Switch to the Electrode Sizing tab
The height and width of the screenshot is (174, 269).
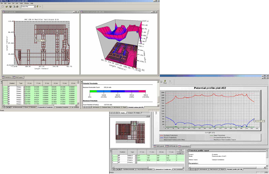(106, 107)
